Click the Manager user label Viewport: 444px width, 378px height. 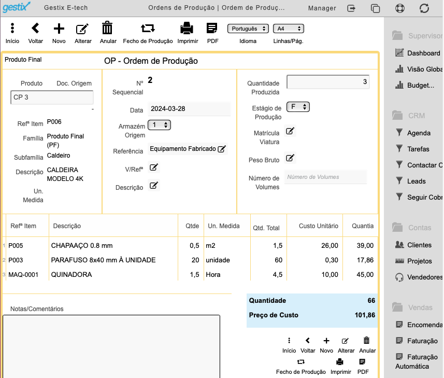[322, 8]
